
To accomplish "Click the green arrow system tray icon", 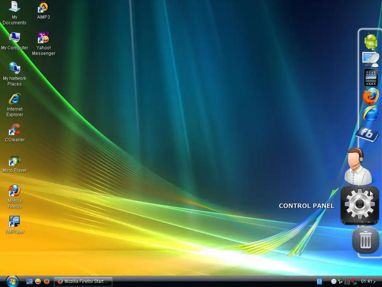I will (x=340, y=281).
